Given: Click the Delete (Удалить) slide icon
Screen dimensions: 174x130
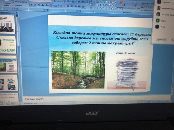Looking at the screenshot, I should point(18,5).
